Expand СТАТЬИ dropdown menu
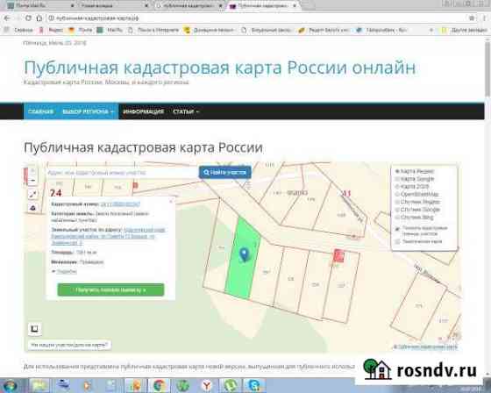This screenshot has height=393, width=491. 186,111
